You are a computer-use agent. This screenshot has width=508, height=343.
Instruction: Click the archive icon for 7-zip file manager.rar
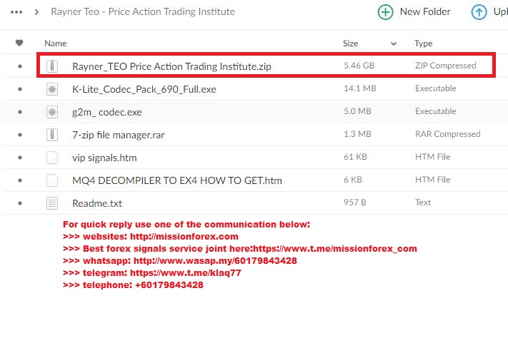pos(52,135)
